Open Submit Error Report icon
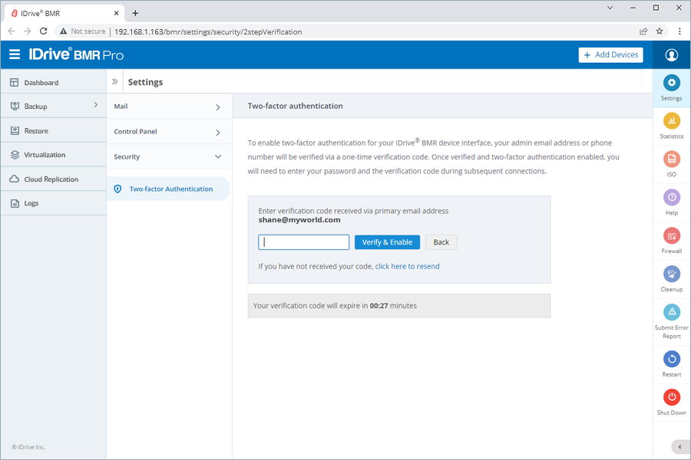691x460 pixels. click(671, 312)
